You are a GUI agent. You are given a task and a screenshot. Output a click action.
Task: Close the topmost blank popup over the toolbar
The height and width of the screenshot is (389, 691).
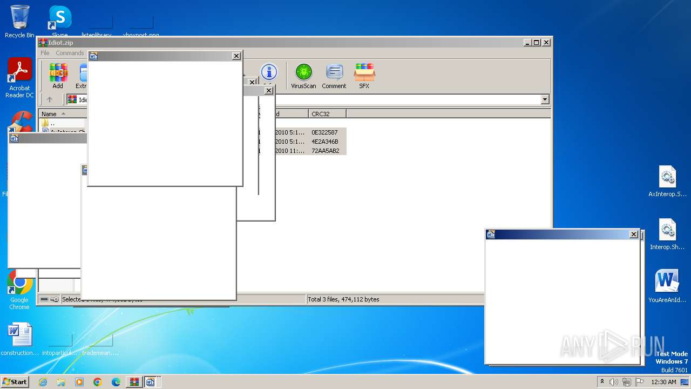pyautogui.click(x=236, y=56)
